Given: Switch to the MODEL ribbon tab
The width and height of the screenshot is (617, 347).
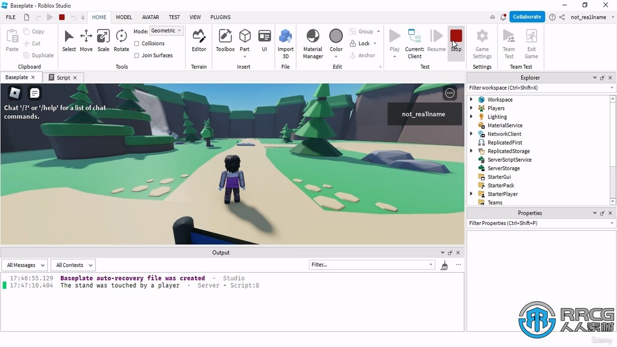Looking at the screenshot, I should point(124,17).
